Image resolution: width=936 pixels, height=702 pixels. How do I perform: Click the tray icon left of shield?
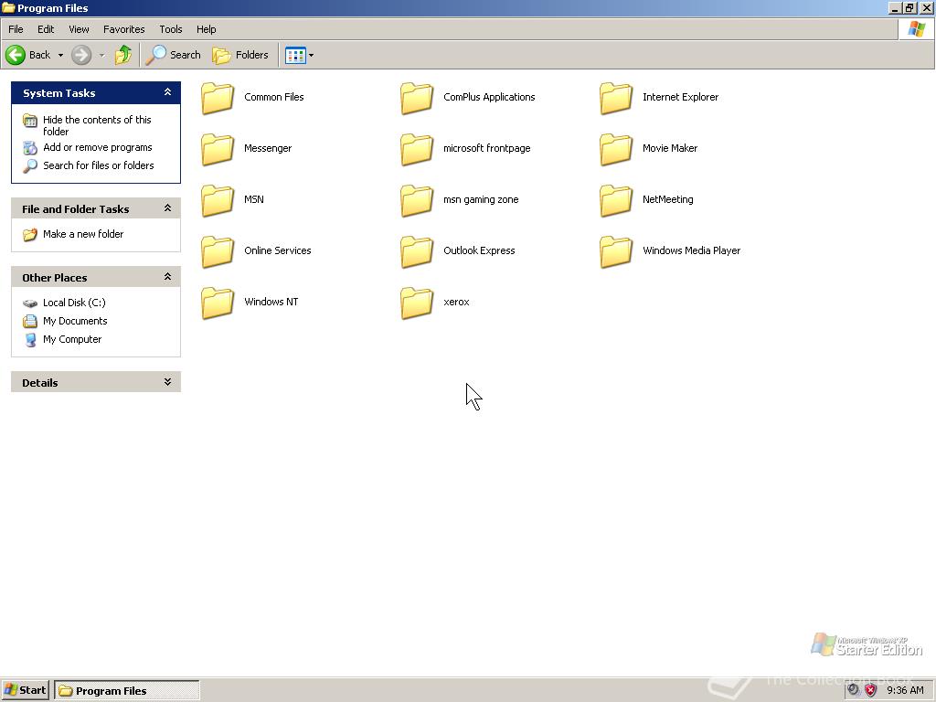pos(854,690)
